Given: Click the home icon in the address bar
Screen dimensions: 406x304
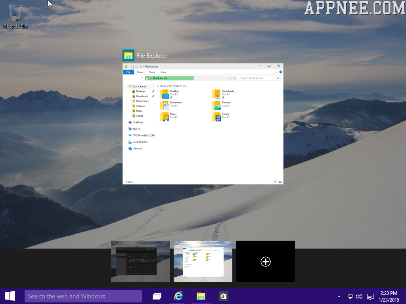Looking at the screenshot, I should coord(147,78).
